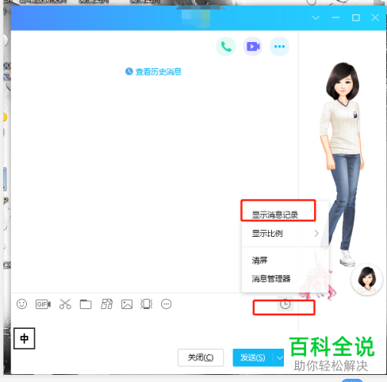Maximize the chat window

pyautogui.click(x=356, y=17)
